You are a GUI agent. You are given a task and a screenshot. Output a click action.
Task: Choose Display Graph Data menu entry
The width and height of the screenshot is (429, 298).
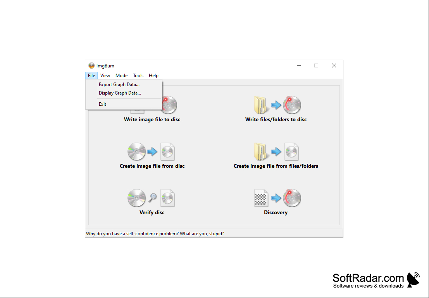(124, 93)
